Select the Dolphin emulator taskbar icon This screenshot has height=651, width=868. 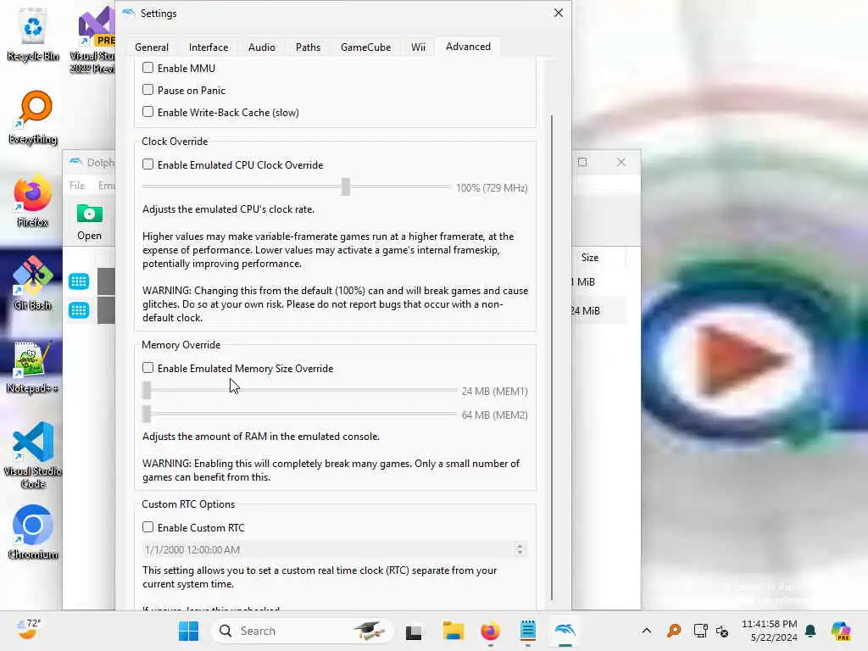565,631
